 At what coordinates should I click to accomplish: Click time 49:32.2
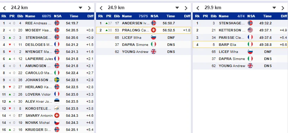[x=265, y=23]
